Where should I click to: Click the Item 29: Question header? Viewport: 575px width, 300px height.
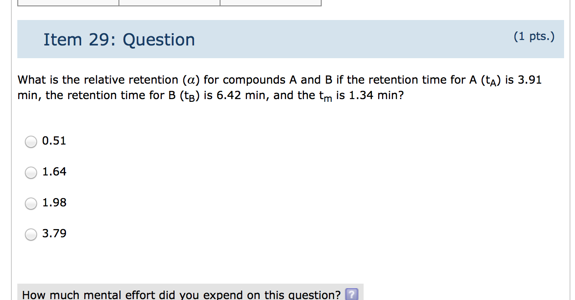tap(119, 40)
